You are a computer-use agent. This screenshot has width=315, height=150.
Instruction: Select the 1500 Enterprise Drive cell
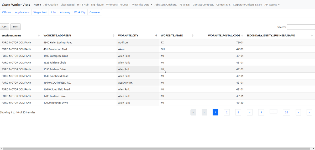point(79,56)
